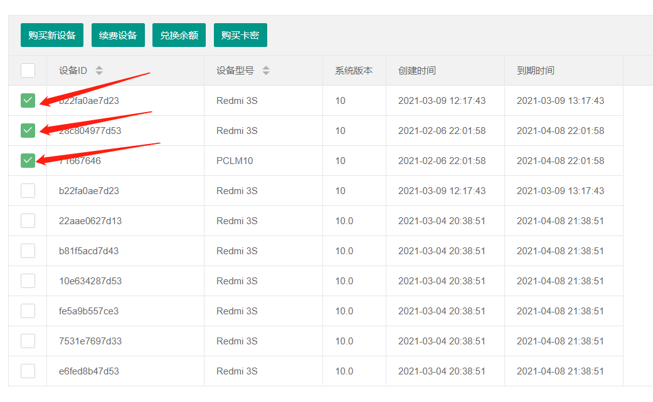Uncheck the checked b22fa0ae7d23 row checkbox
This screenshot has width=653, height=402.
(28, 101)
